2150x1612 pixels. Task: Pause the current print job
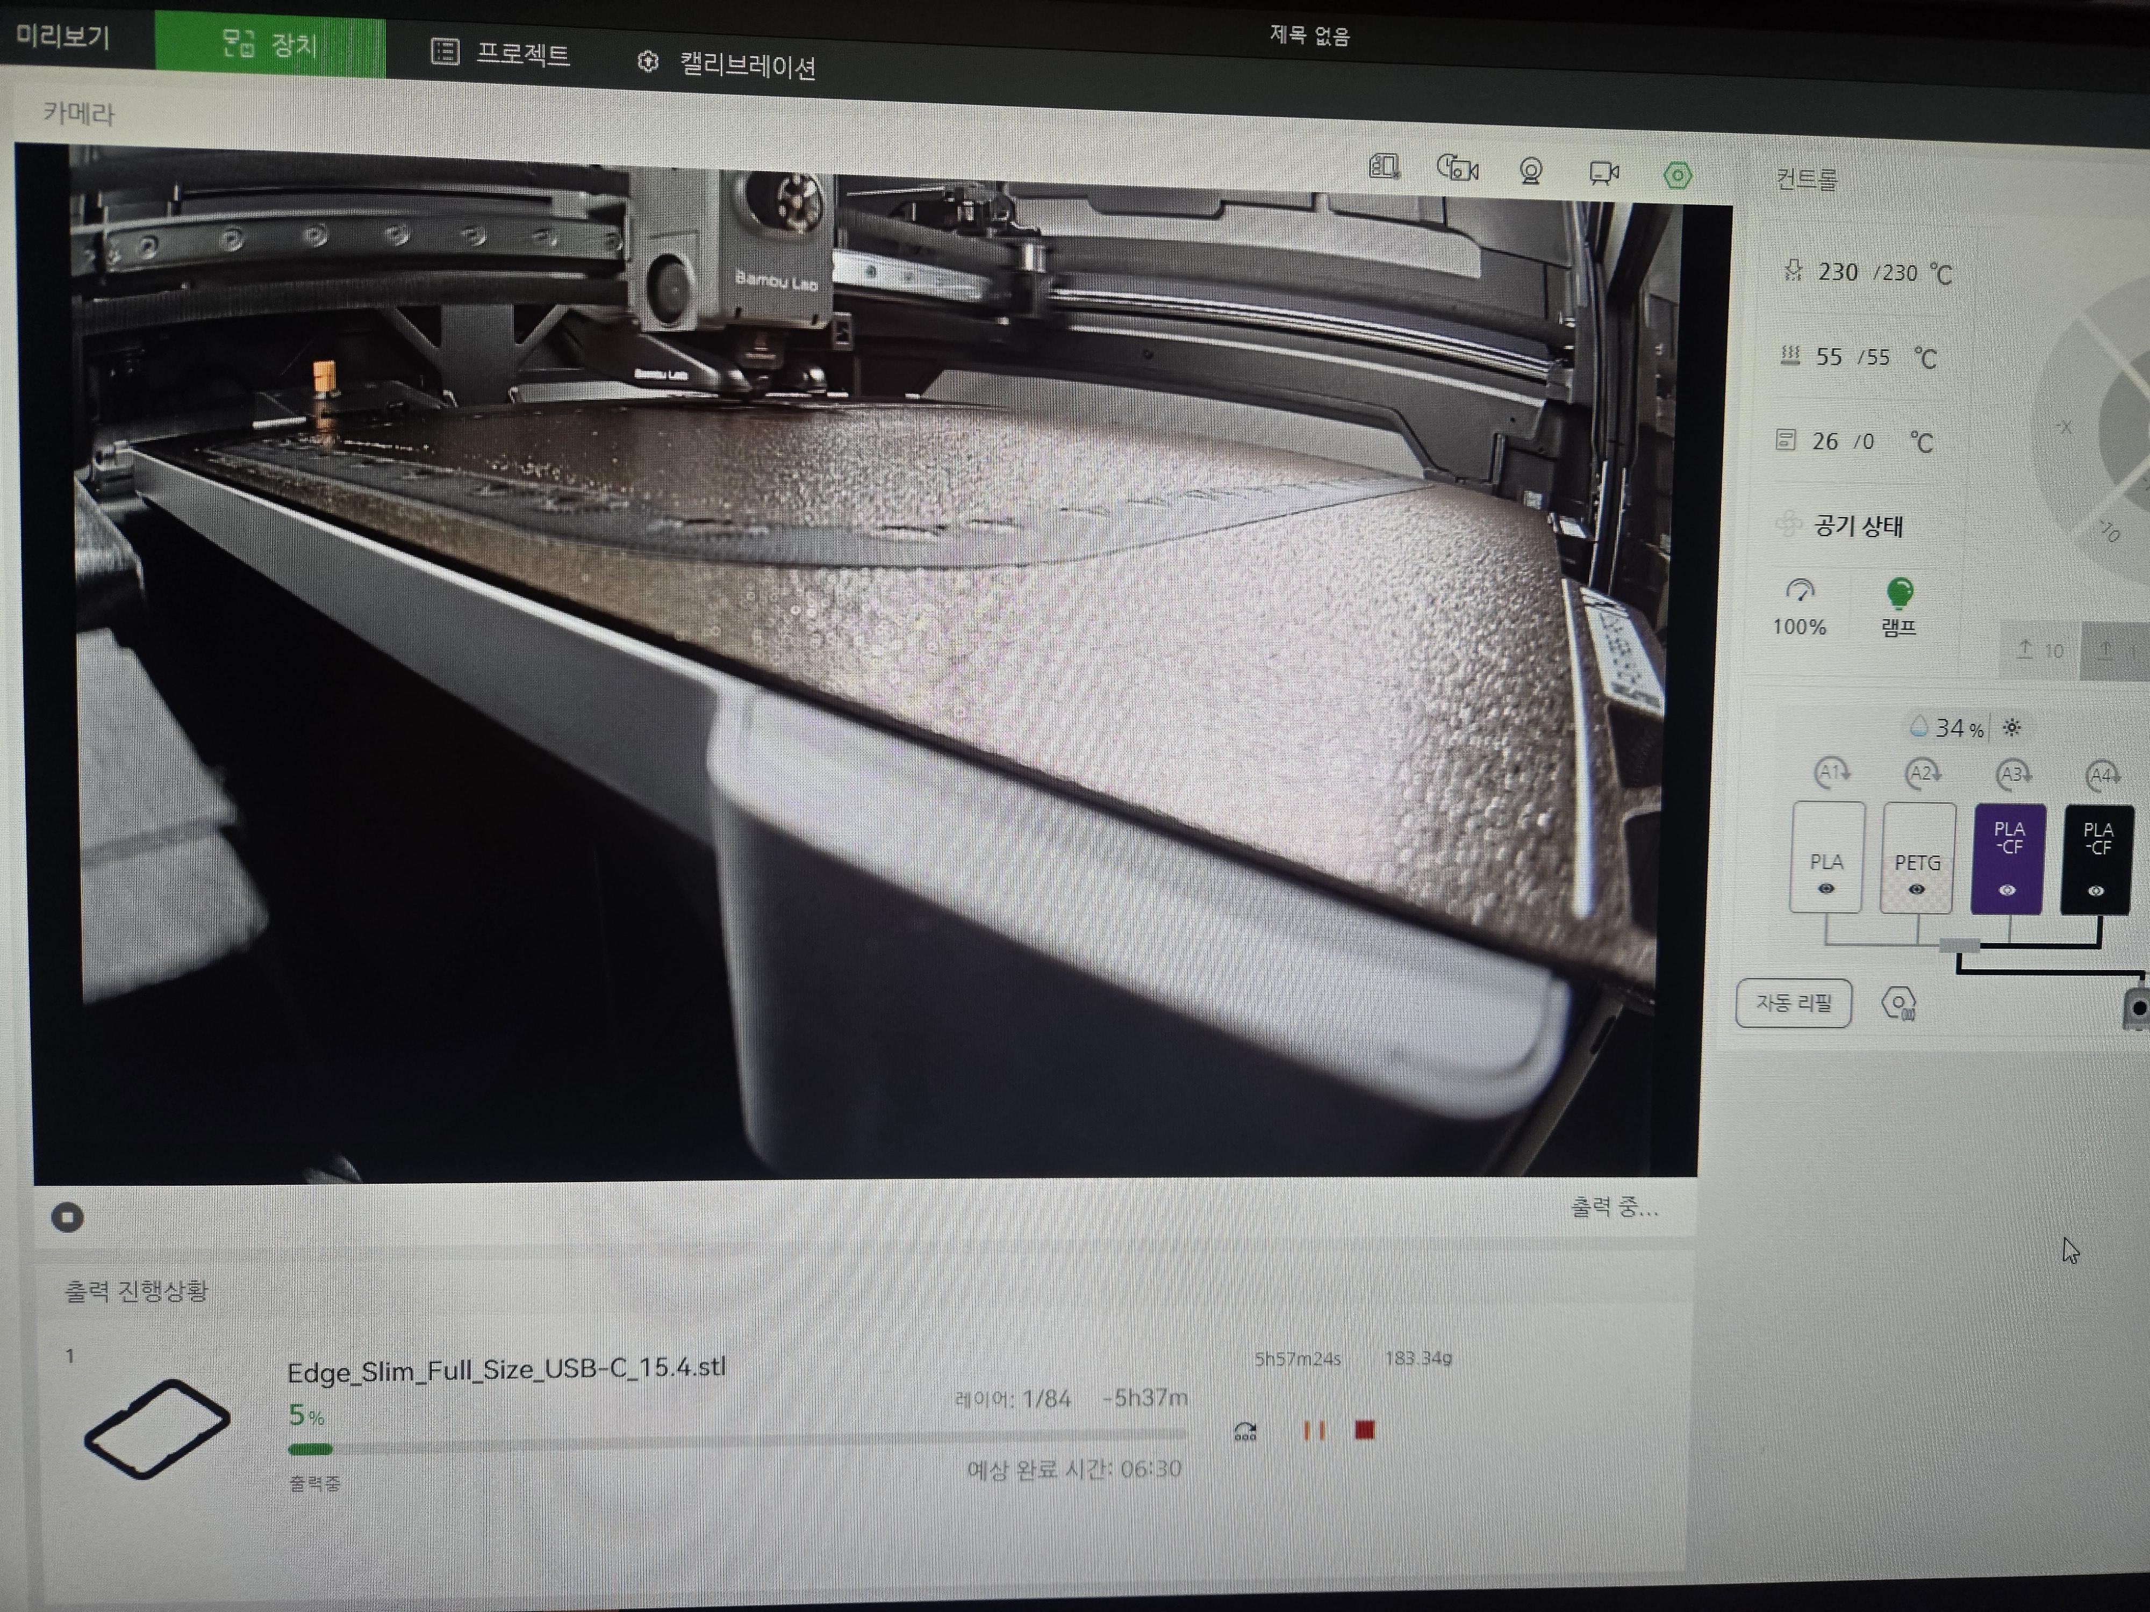pos(1313,1430)
